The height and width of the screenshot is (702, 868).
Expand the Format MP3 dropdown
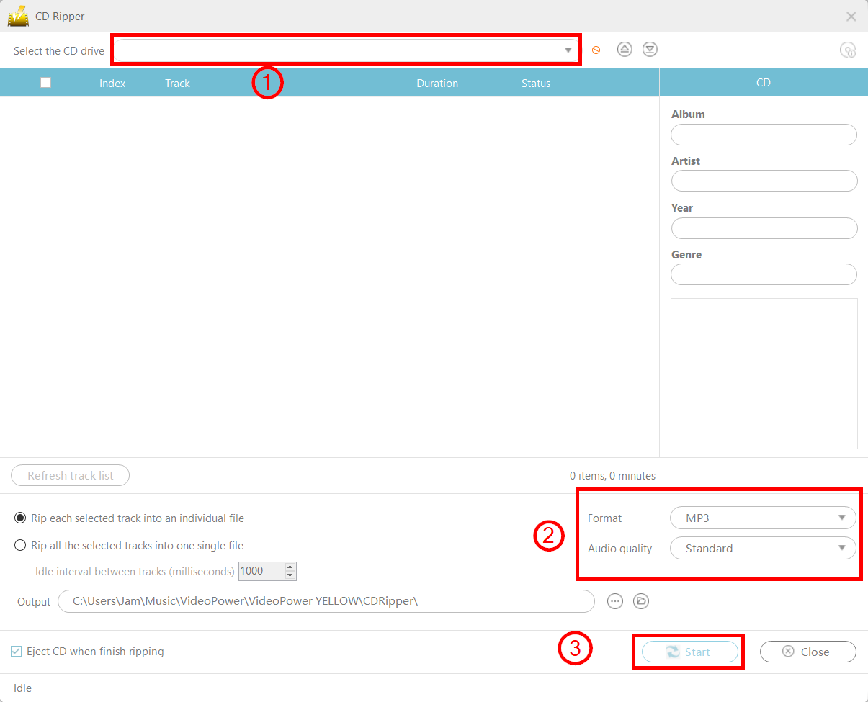click(x=762, y=518)
